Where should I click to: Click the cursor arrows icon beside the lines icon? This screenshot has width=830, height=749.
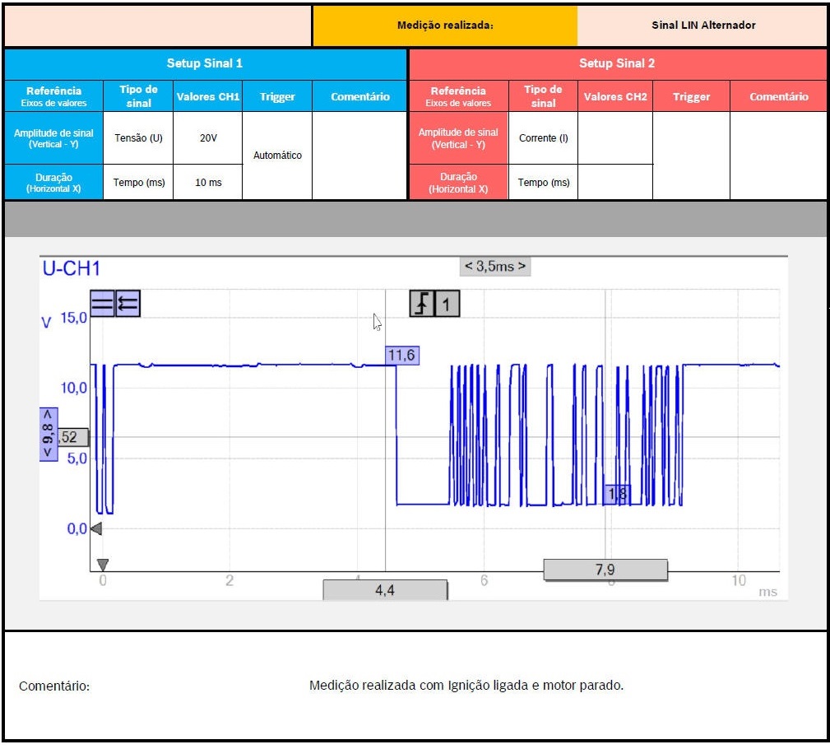pyautogui.click(x=128, y=305)
